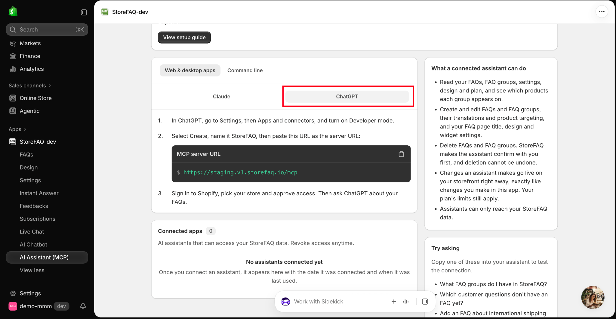Click the staging MCP URL text
616x319 pixels.
[240, 172]
